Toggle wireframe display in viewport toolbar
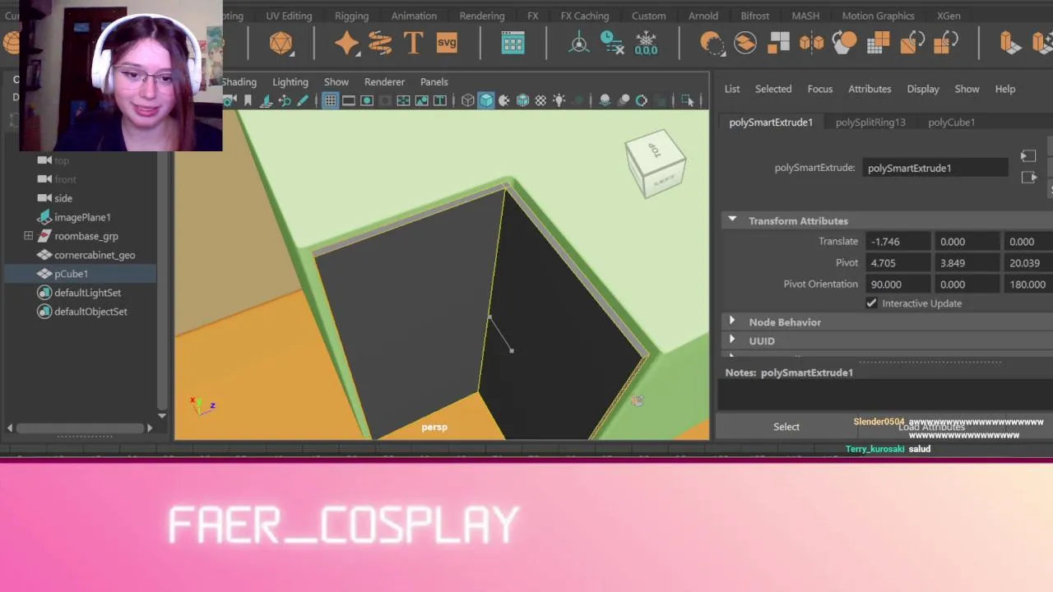Screen dimensions: 1053x592 click(x=468, y=100)
